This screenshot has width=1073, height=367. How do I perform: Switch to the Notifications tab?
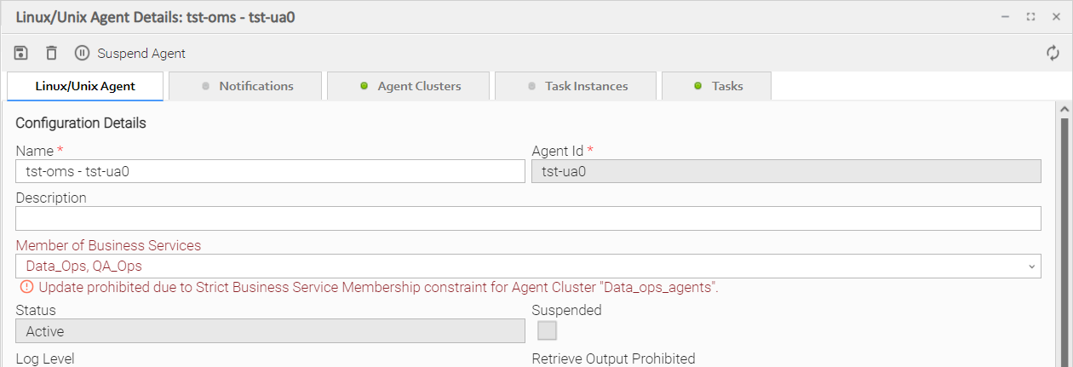247,86
